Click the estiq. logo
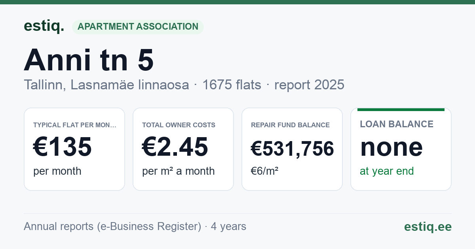This screenshot has height=249, width=475. point(44,26)
